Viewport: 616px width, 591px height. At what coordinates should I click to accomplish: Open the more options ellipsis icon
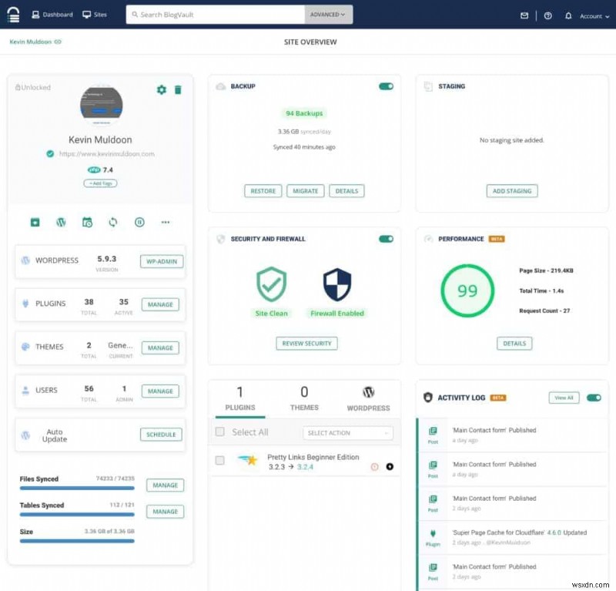166,222
